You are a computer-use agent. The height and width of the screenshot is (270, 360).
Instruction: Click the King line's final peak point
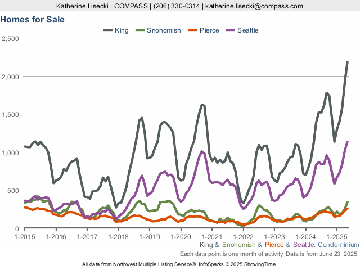(x=347, y=62)
